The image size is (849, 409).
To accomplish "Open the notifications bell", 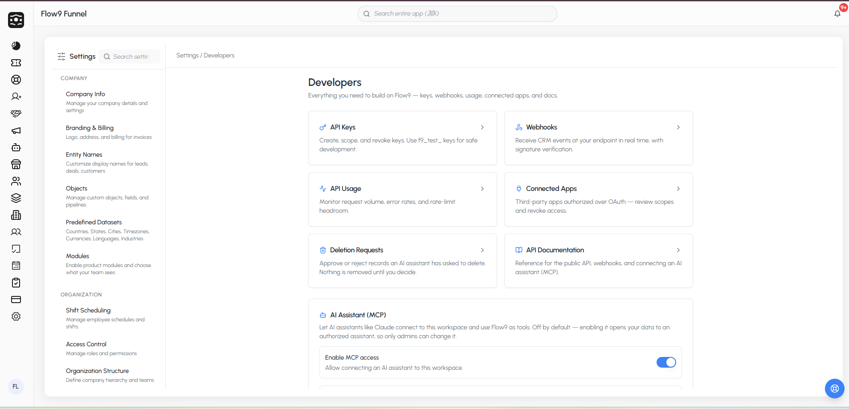I will point(837,14).
